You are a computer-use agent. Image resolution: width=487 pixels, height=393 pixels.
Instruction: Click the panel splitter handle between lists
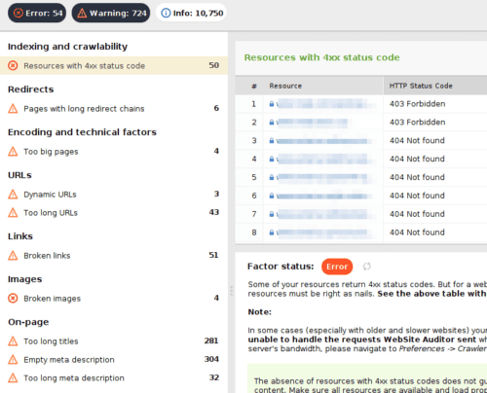point(231,291)
